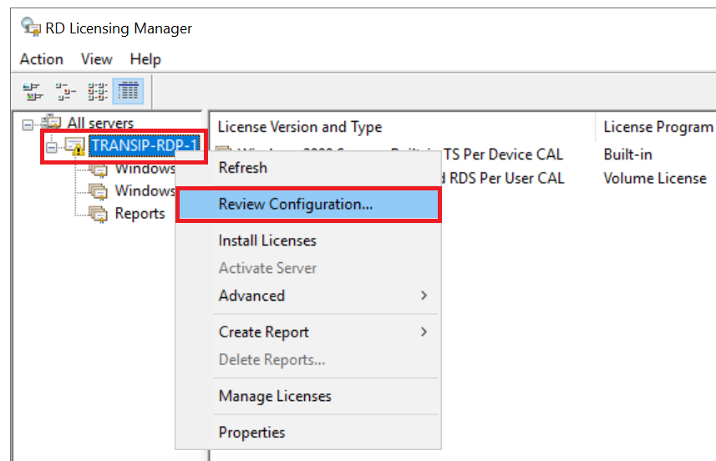
Task: Open the View menu
Action: (96, 59)
